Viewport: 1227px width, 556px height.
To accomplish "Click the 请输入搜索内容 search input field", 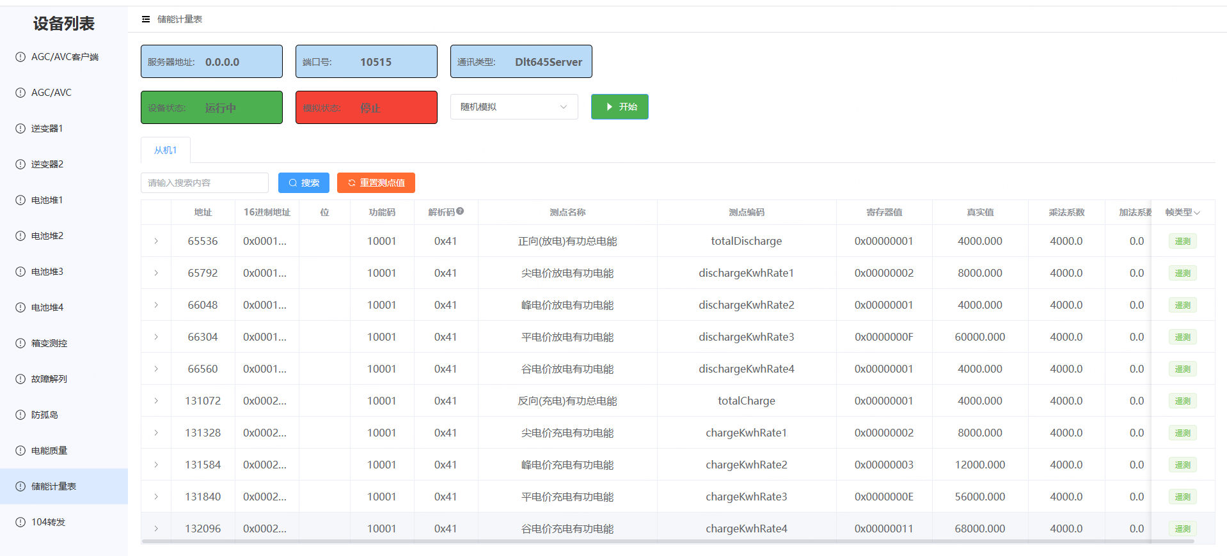I will click(205, 183).
